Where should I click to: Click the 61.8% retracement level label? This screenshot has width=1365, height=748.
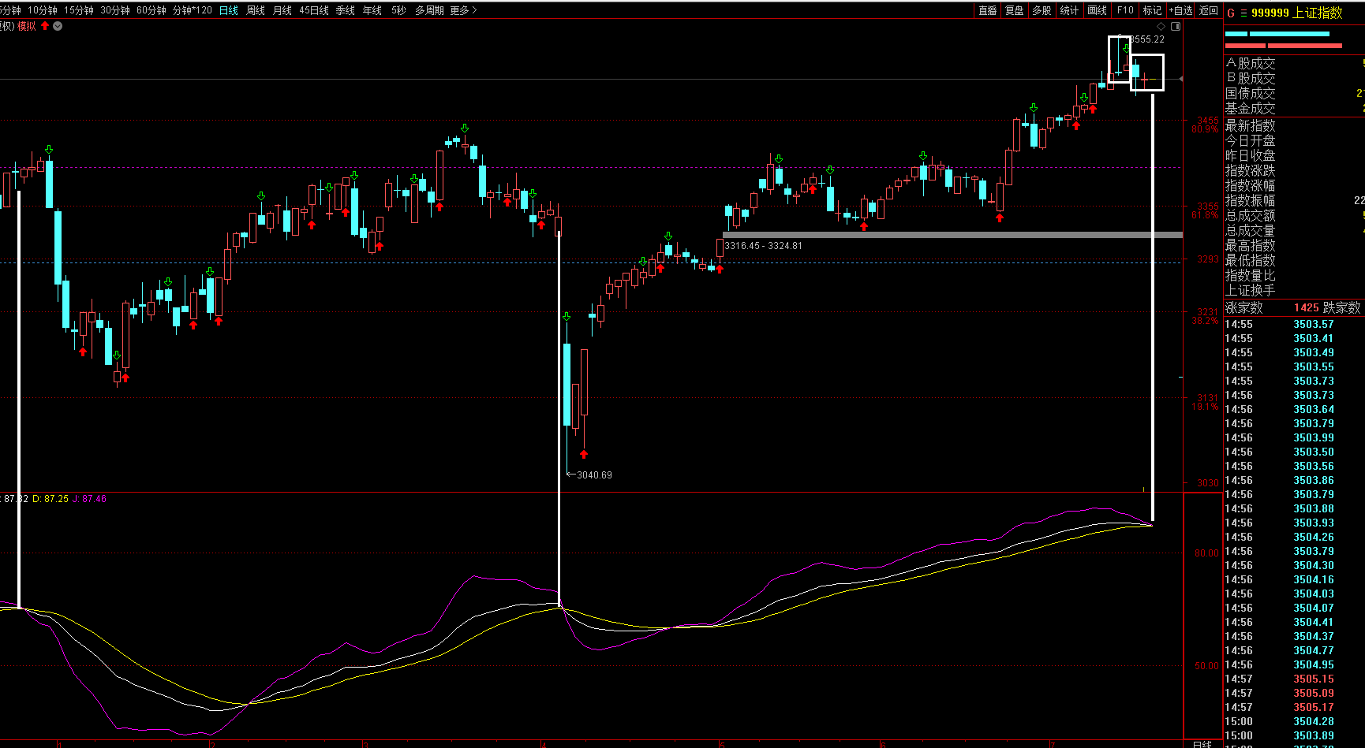click(1205, 215)
